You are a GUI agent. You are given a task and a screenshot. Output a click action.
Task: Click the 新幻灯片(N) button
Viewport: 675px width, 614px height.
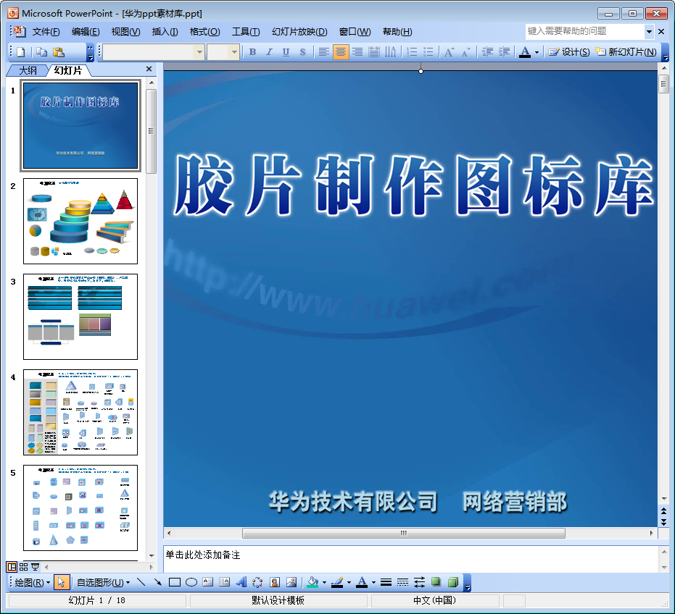pyautogui.click(x=626, y=52)
